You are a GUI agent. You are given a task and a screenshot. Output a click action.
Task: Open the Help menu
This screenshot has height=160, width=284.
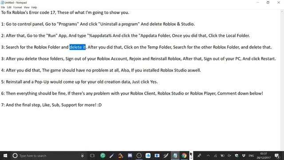pyautogui.click(x=34, y=8)
